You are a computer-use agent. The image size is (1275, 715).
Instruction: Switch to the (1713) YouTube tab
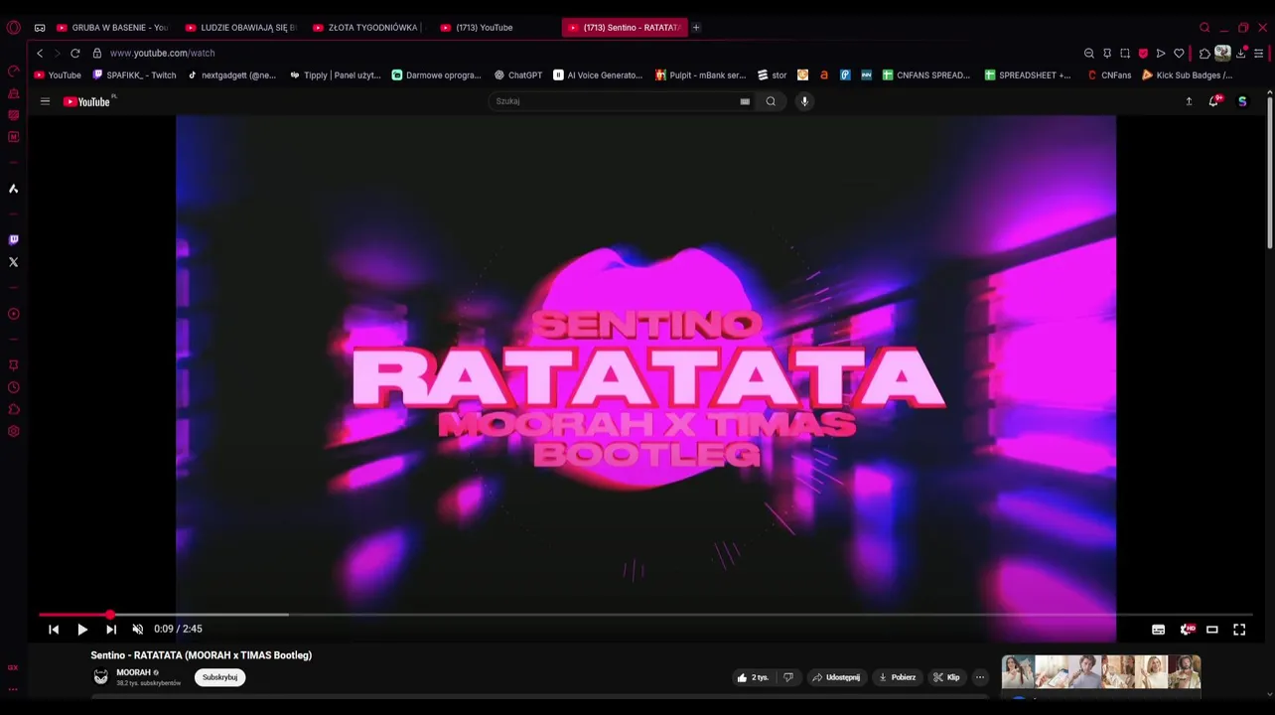pos(496,28)
